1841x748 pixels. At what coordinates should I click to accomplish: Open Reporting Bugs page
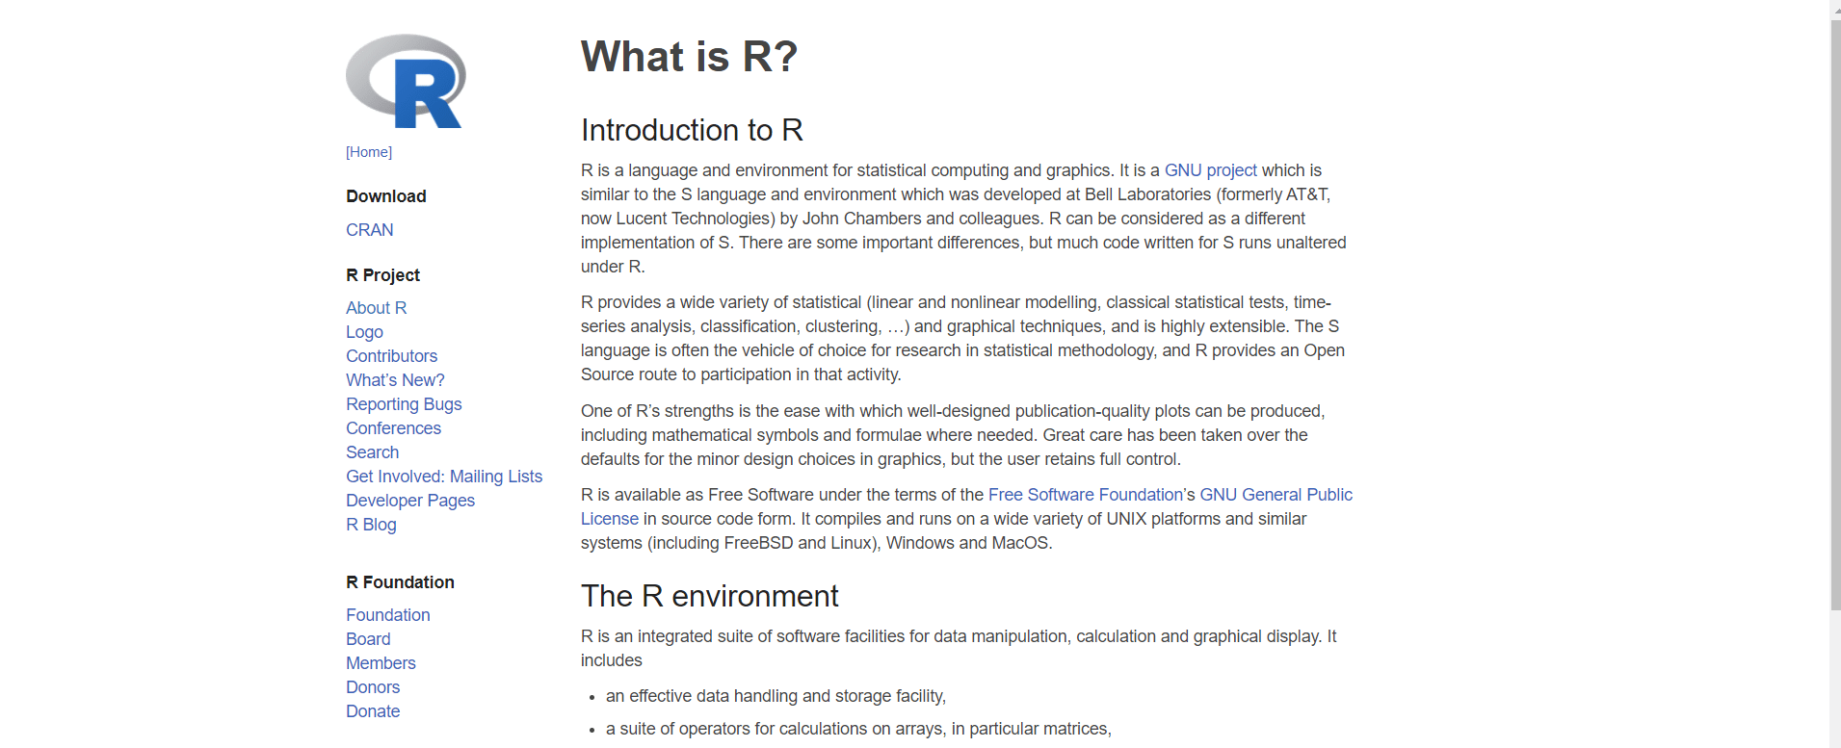[x=404, y=404]
